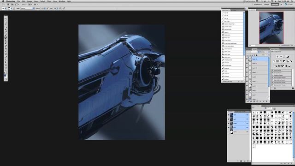Select the Crop tool

click(x=6, y=30)
